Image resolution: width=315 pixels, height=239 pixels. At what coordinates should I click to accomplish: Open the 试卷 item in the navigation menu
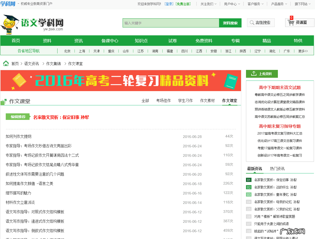(172, 41)
